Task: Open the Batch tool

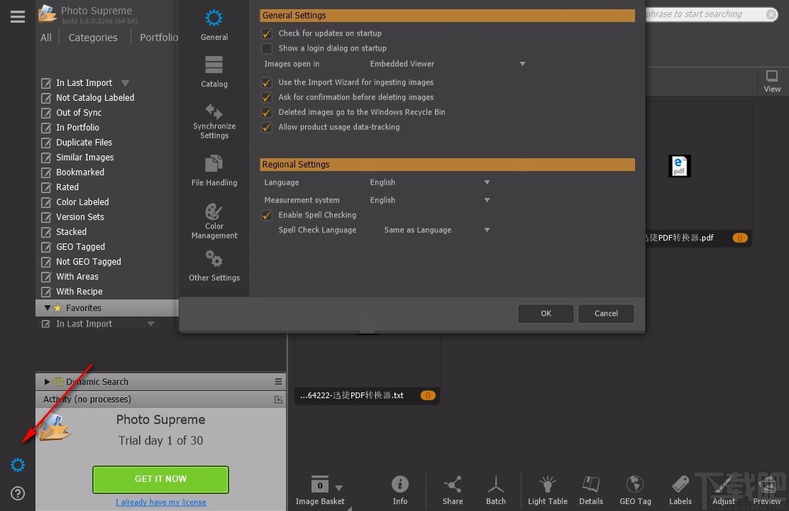Action: (496, 490)
